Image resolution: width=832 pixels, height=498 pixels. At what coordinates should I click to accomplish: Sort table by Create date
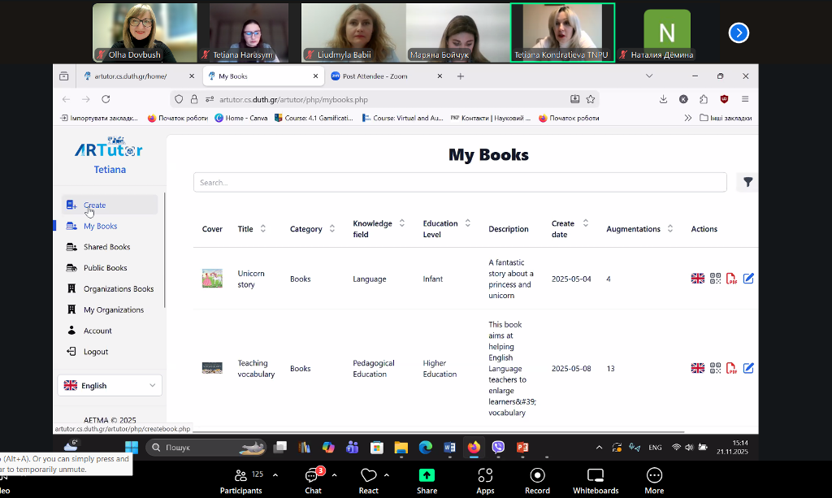click(x=585, y=223)
